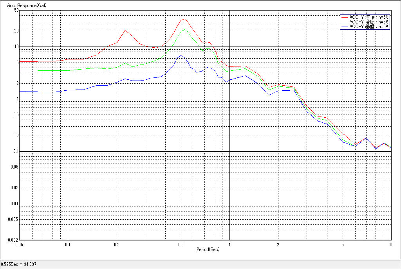Click the red line sample in the legend
The image size is (401, 269).
coord(344,17)
